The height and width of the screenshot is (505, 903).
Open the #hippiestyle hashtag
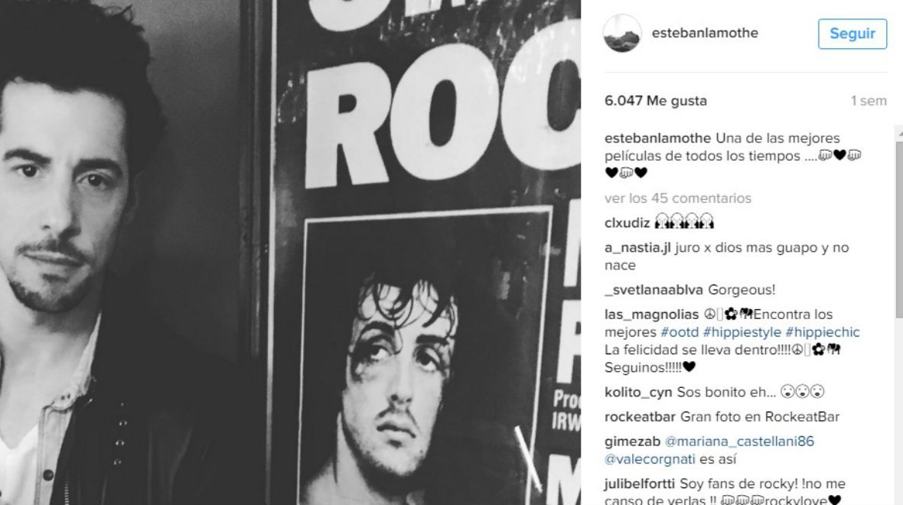[x=742, y=332]
